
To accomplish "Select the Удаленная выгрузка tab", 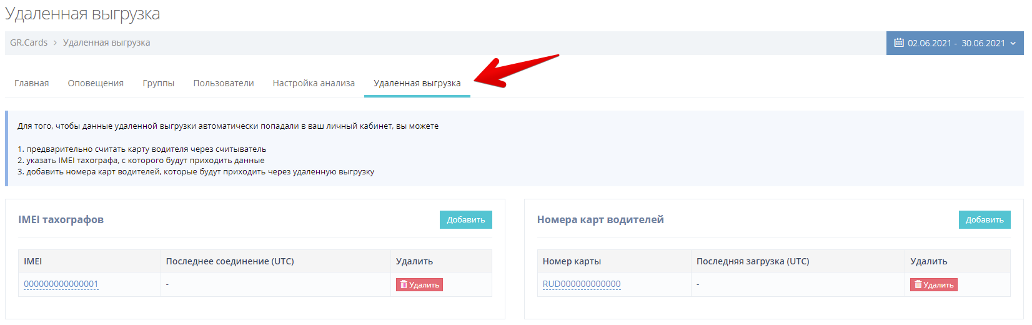I will pos(417,83).
